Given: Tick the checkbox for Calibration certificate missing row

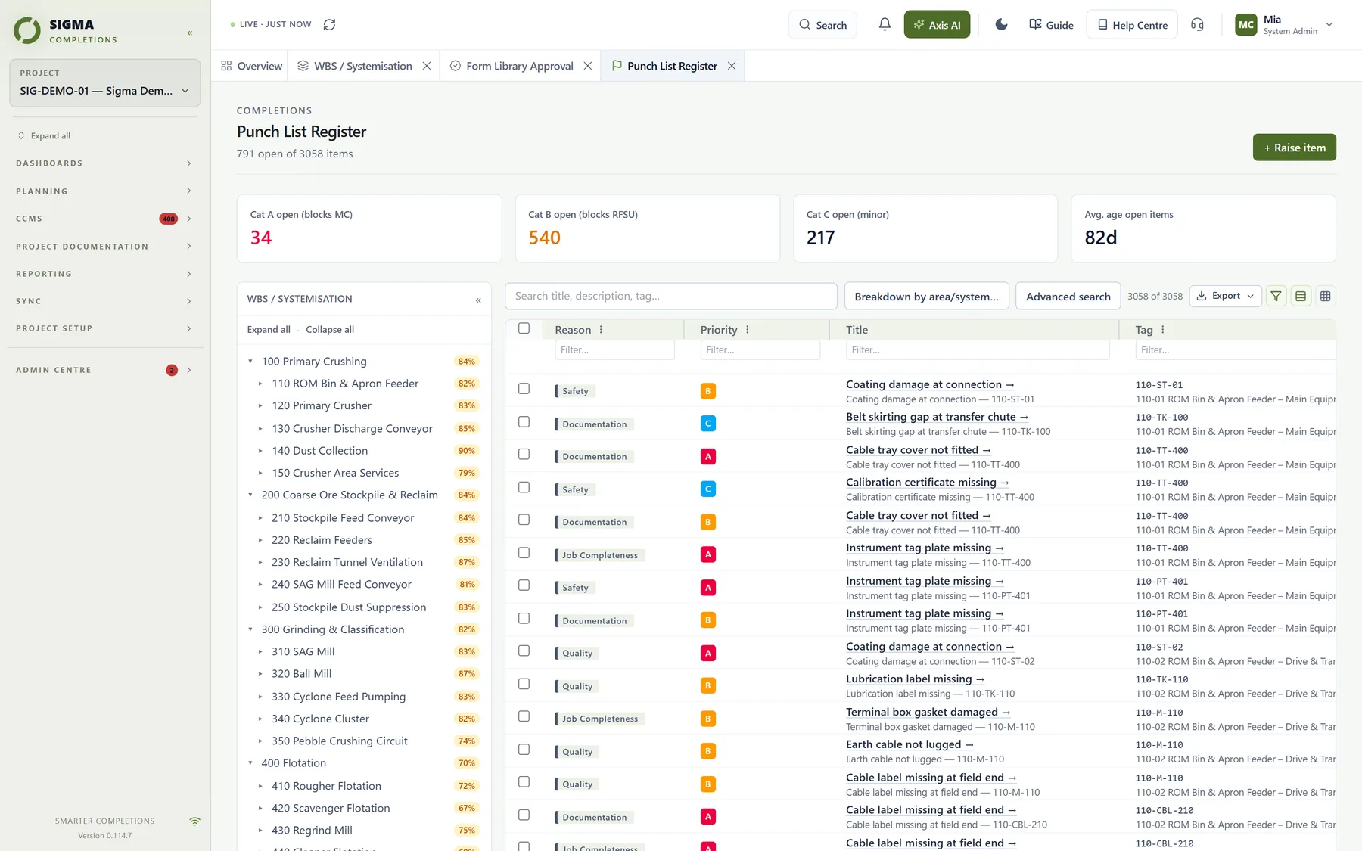Looking at the screenshot, I should (524, 487).
